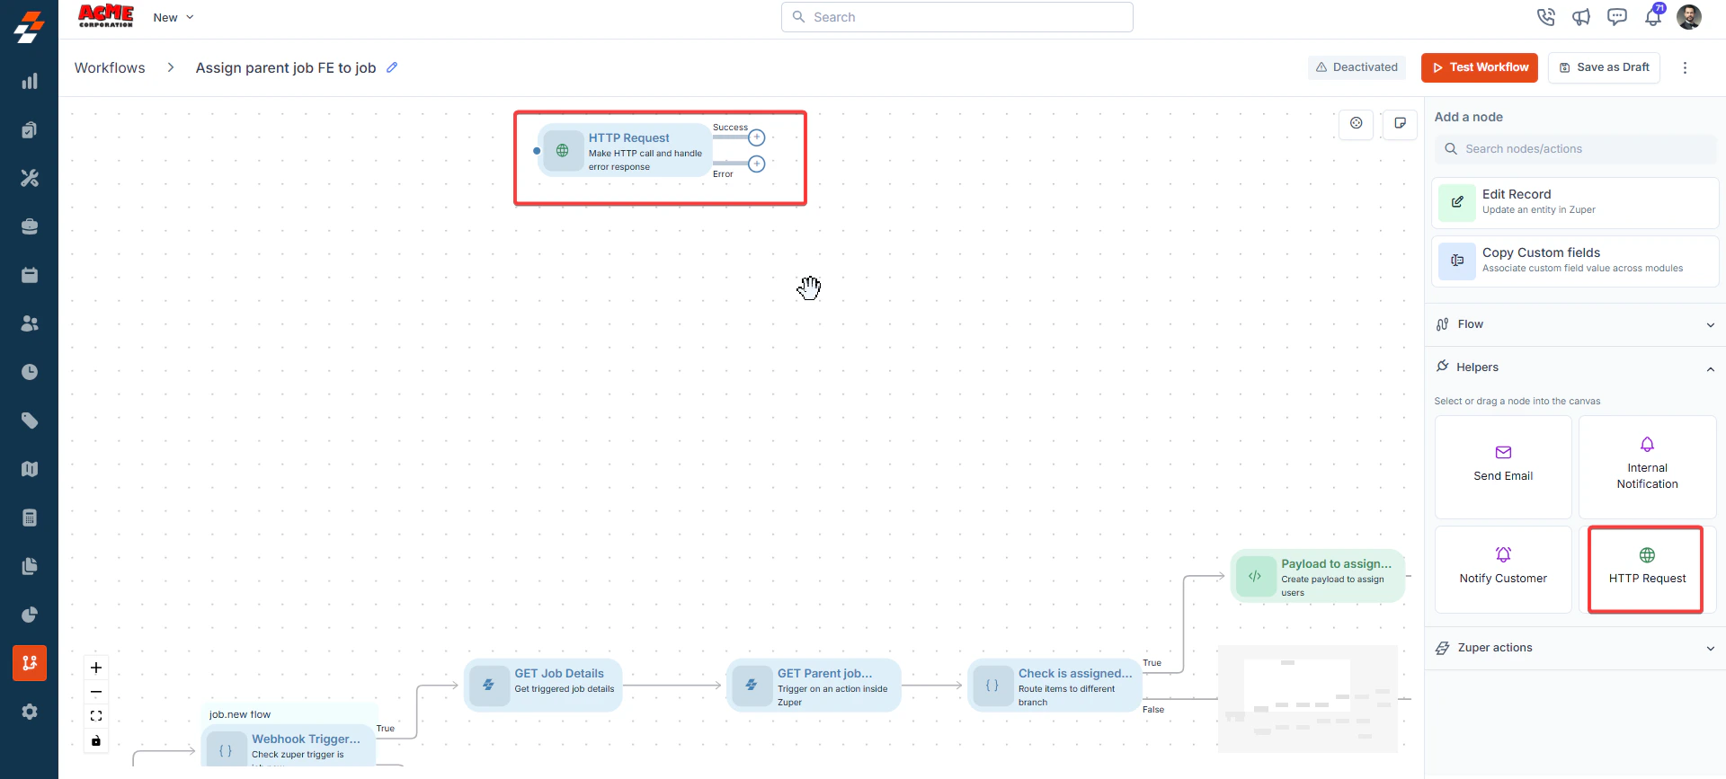The height and width of the screenshot is (779, 1726).
Task: Open the wrench and screwdriver sidebar icon
Action: coord(30,178)
